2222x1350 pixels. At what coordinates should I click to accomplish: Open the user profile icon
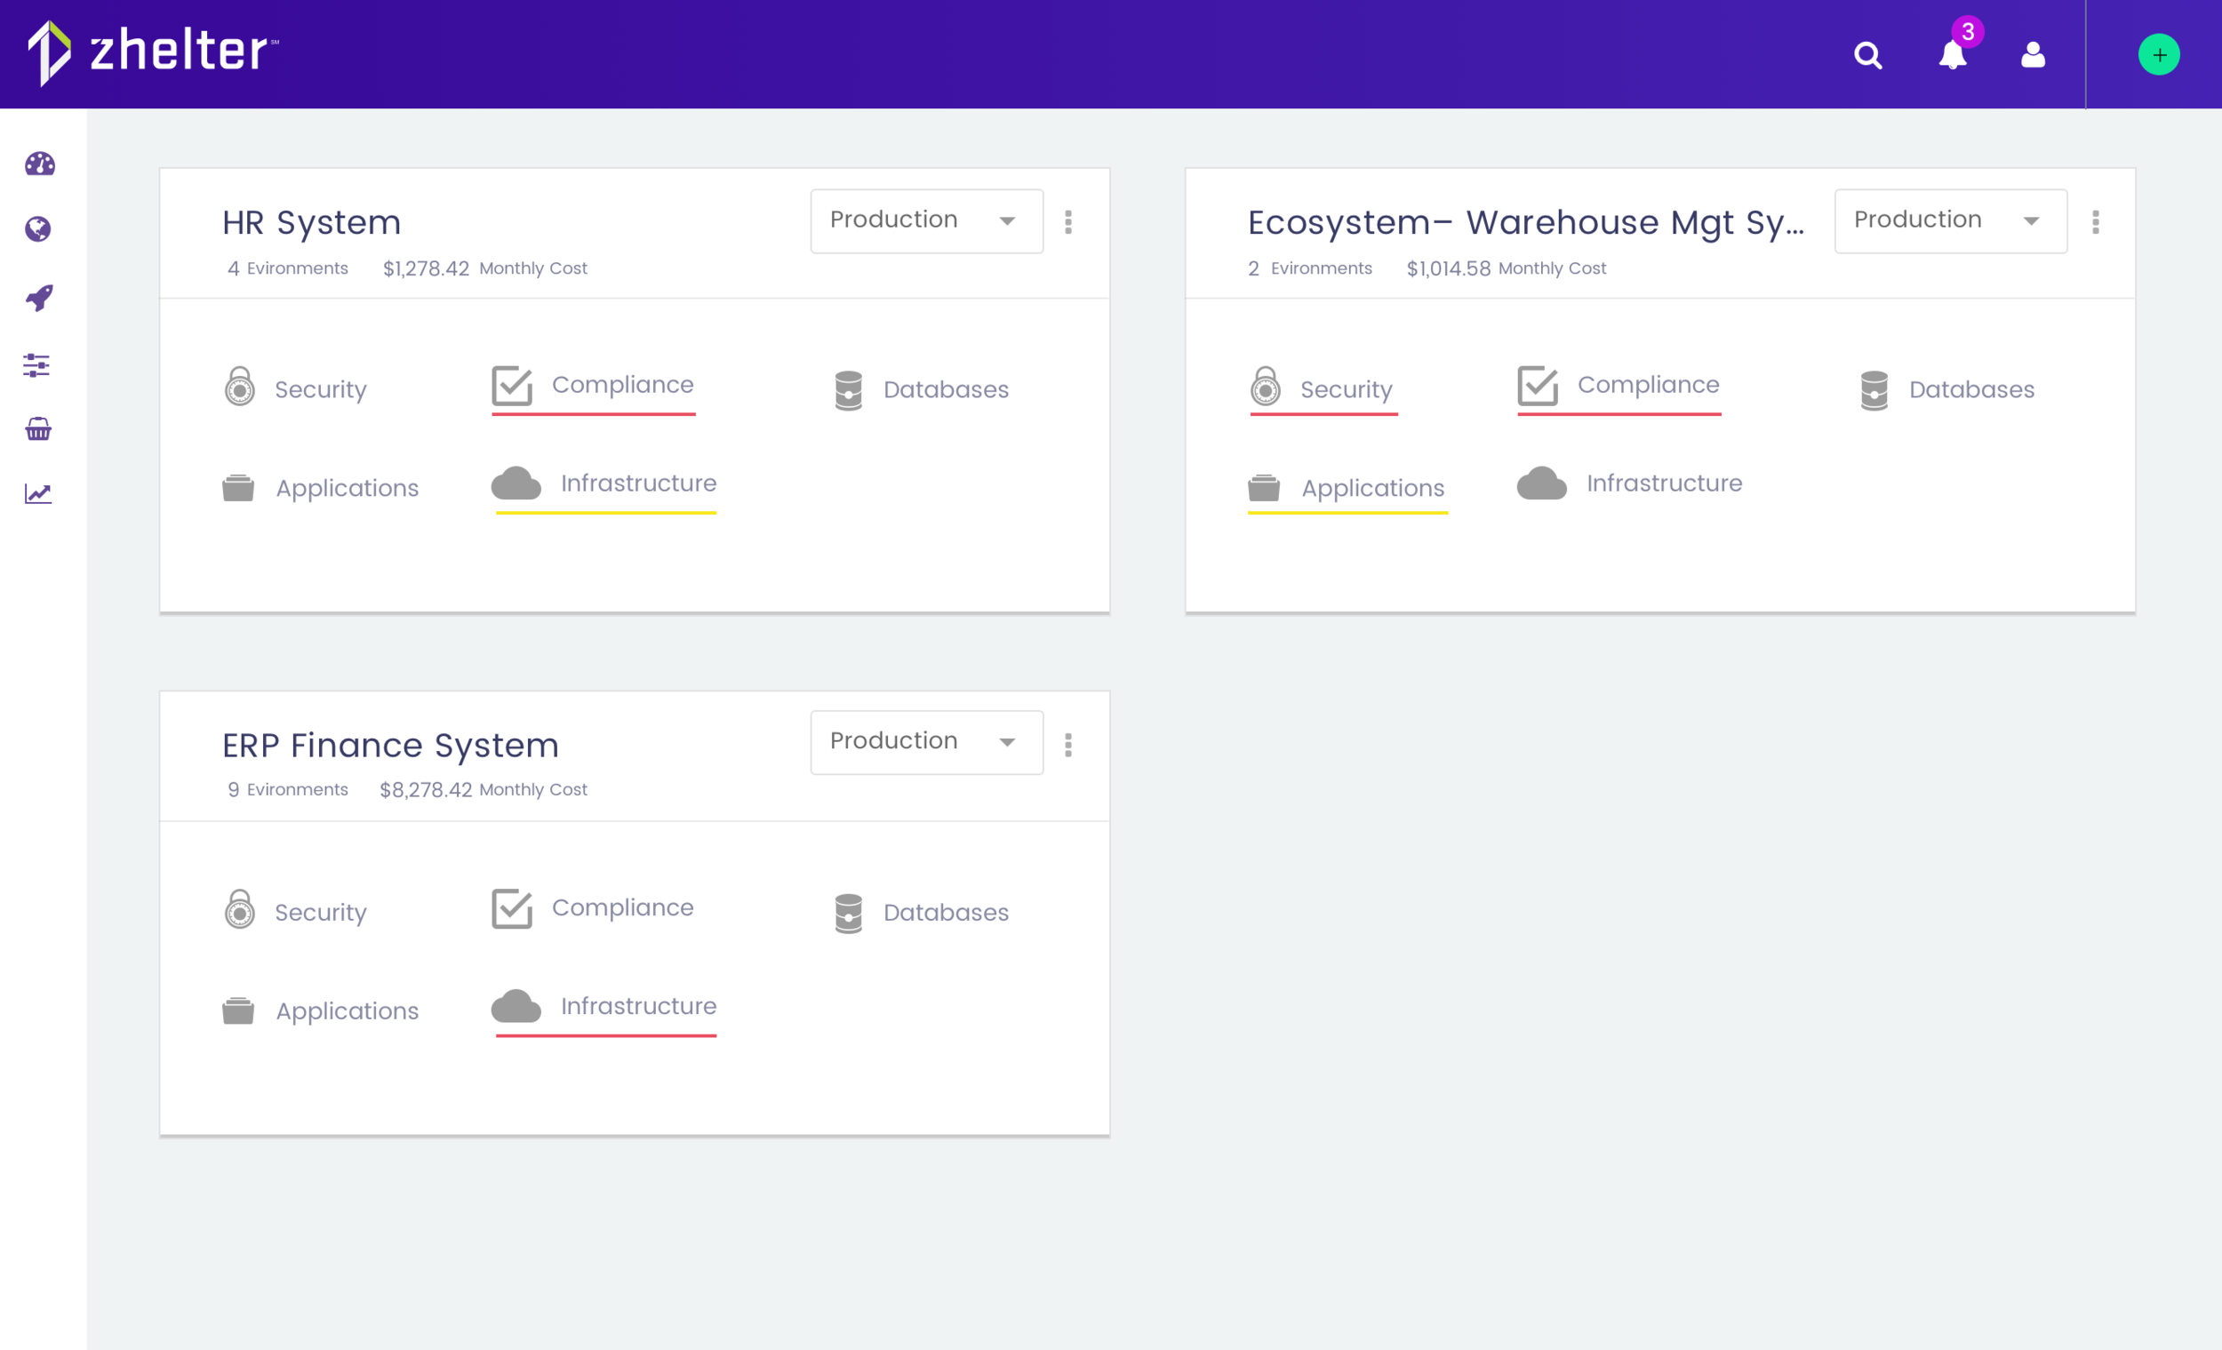[2033, 55]
